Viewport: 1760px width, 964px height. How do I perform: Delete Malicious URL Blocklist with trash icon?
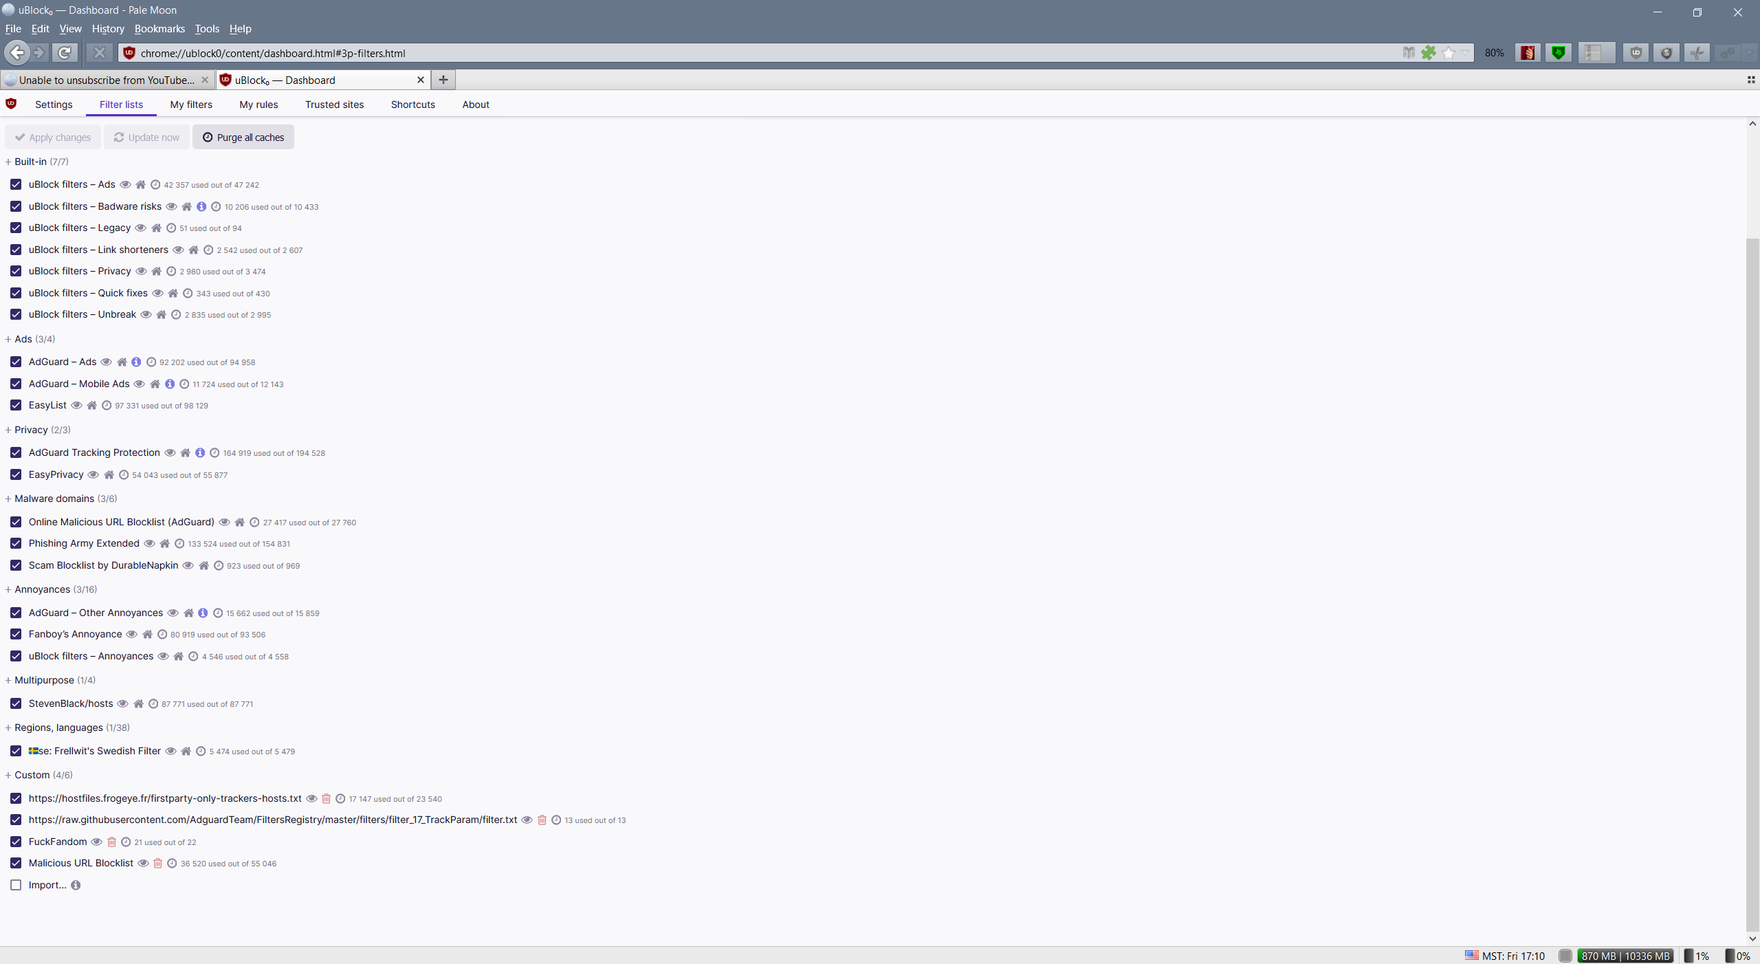(157, 864)
